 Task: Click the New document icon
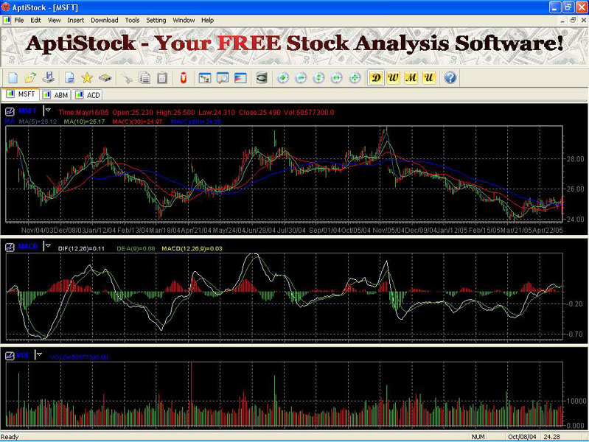tap(13, 78)
